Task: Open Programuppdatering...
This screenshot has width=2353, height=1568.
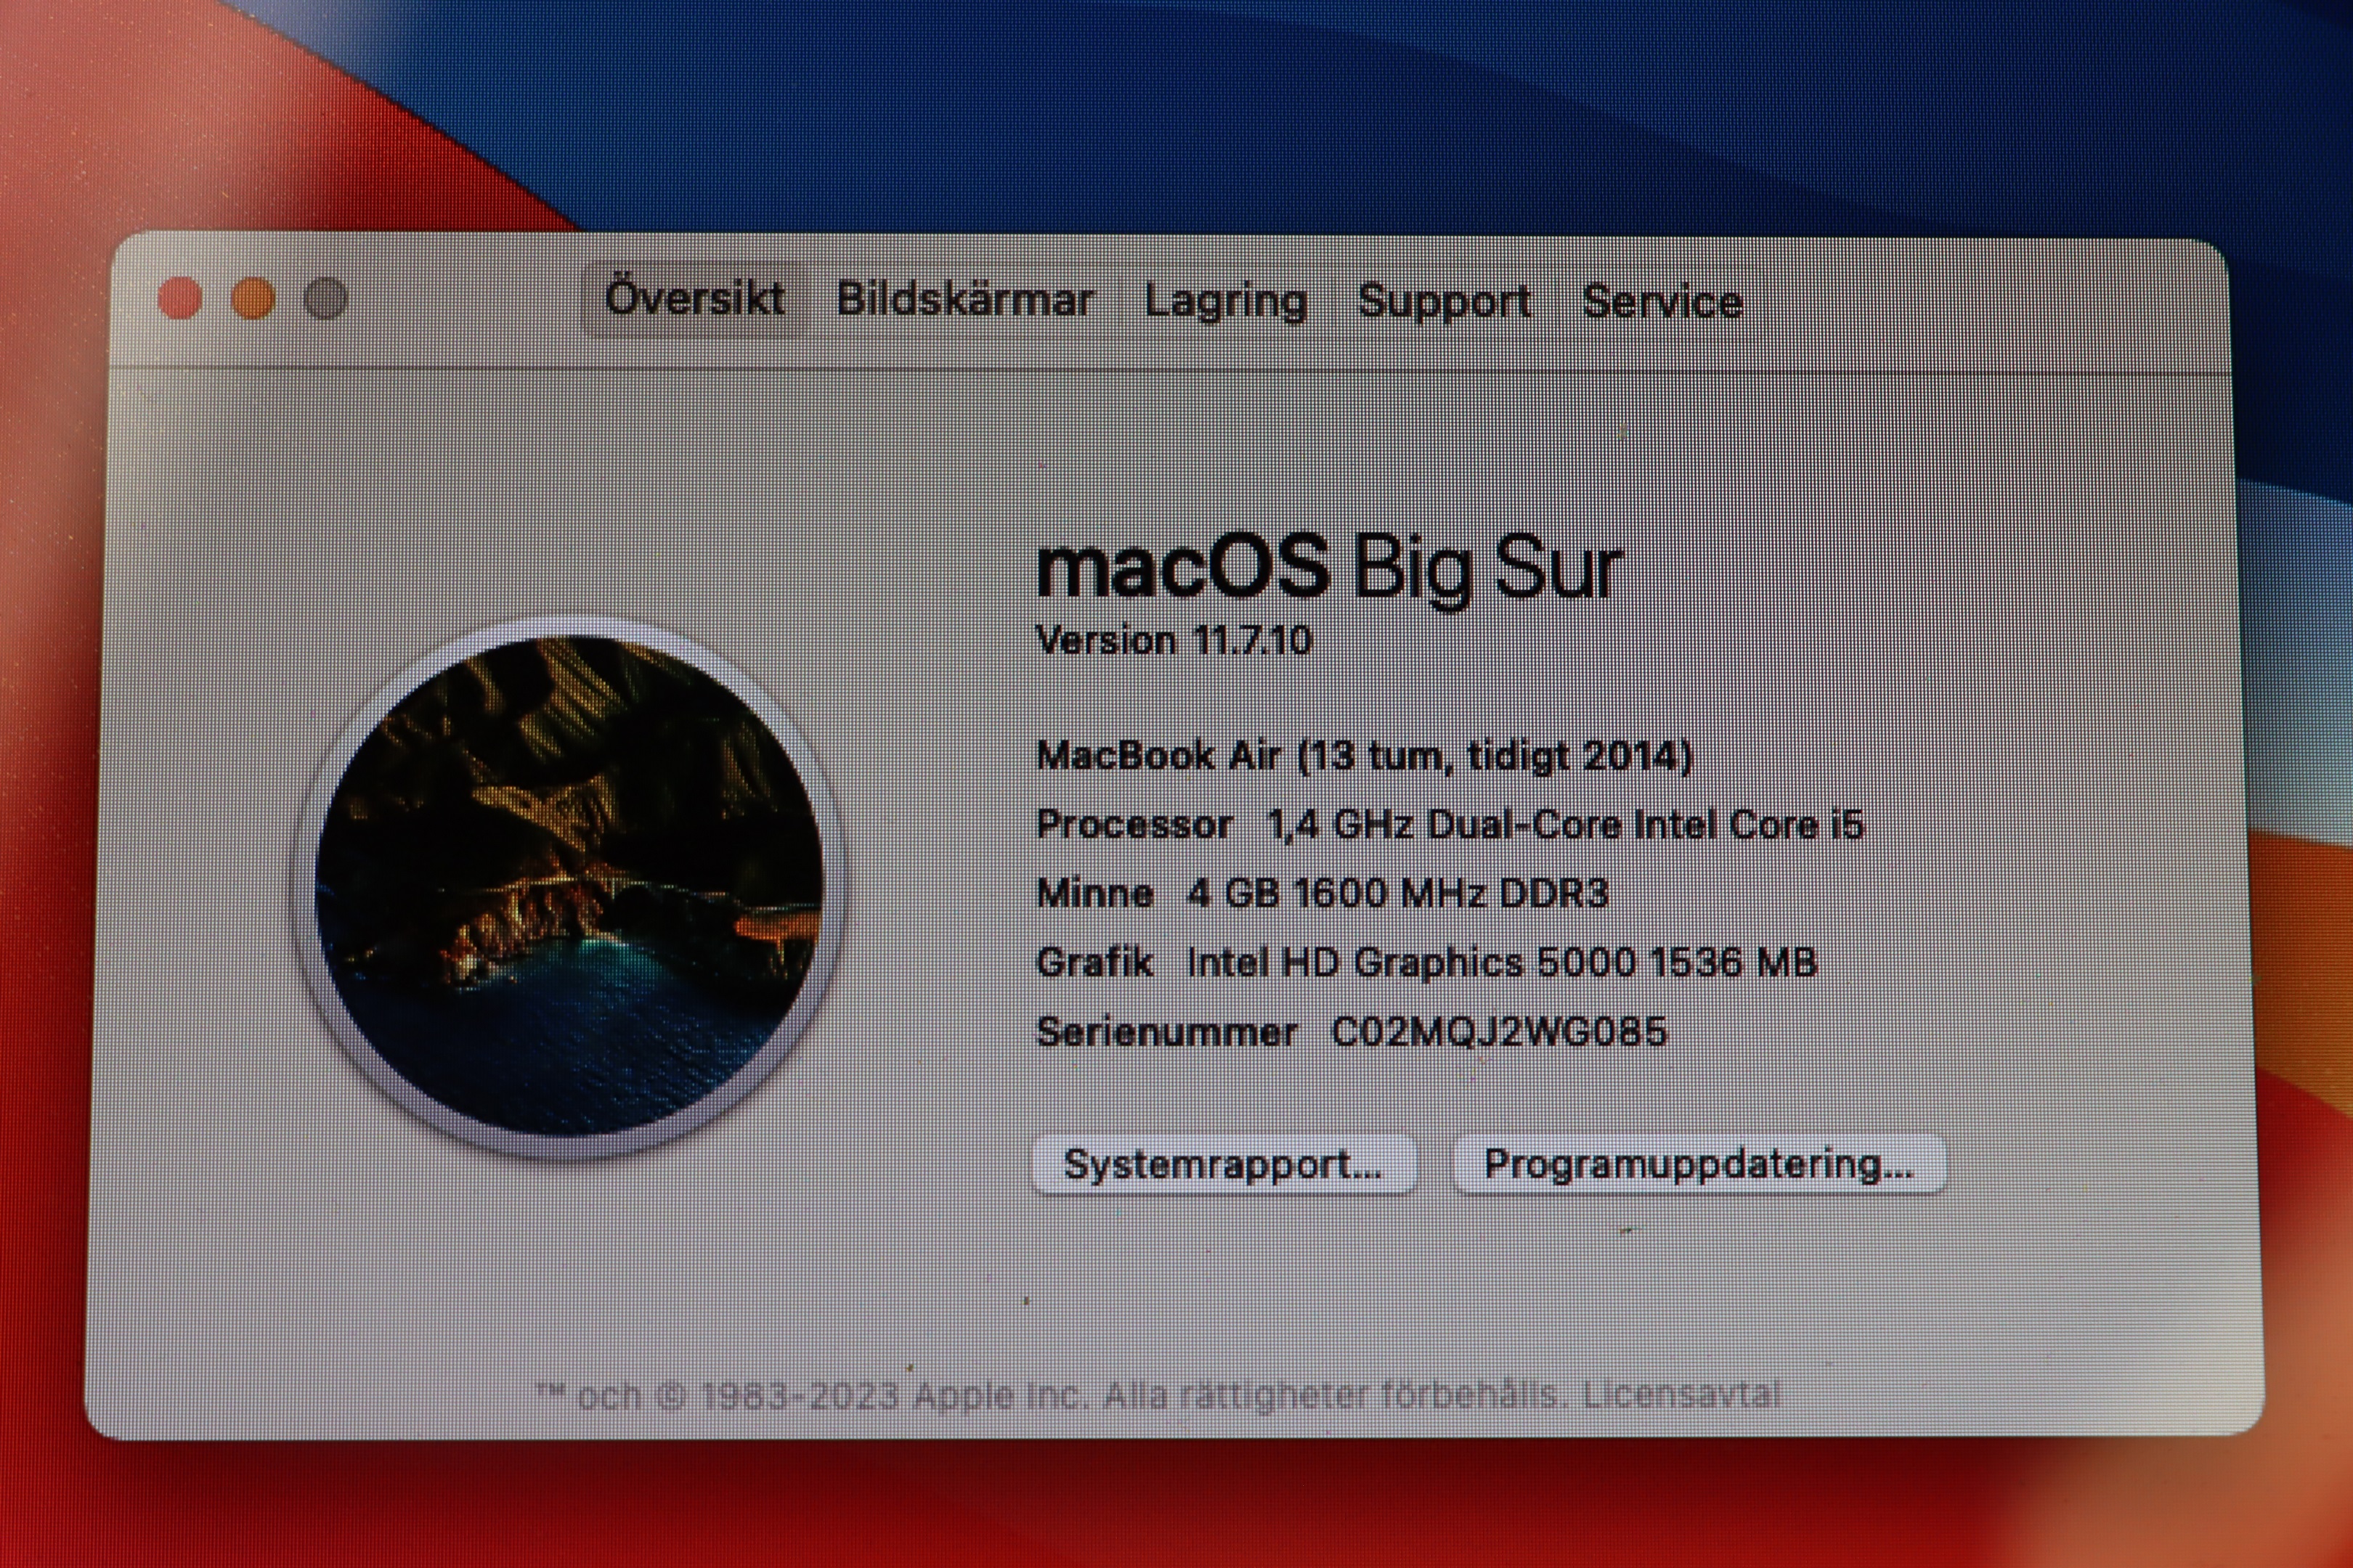Action: (1698, 1164)
